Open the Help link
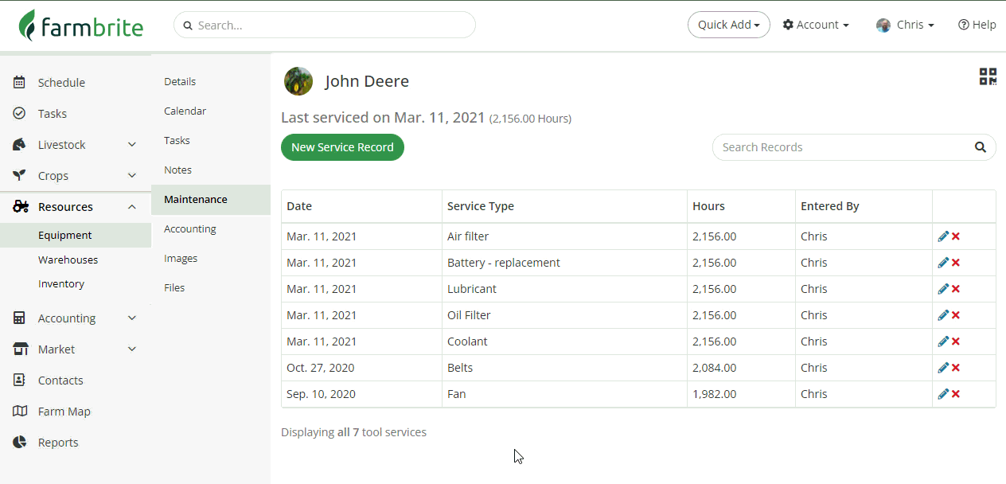 click(x=977, y=25)
